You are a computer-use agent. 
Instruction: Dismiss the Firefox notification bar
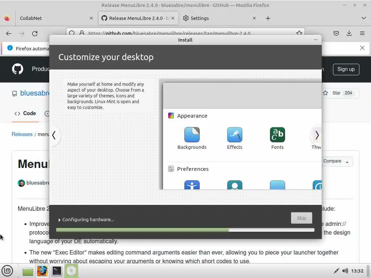point(362,48)
